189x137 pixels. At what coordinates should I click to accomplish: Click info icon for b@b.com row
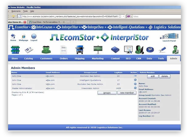click(135, 84)
